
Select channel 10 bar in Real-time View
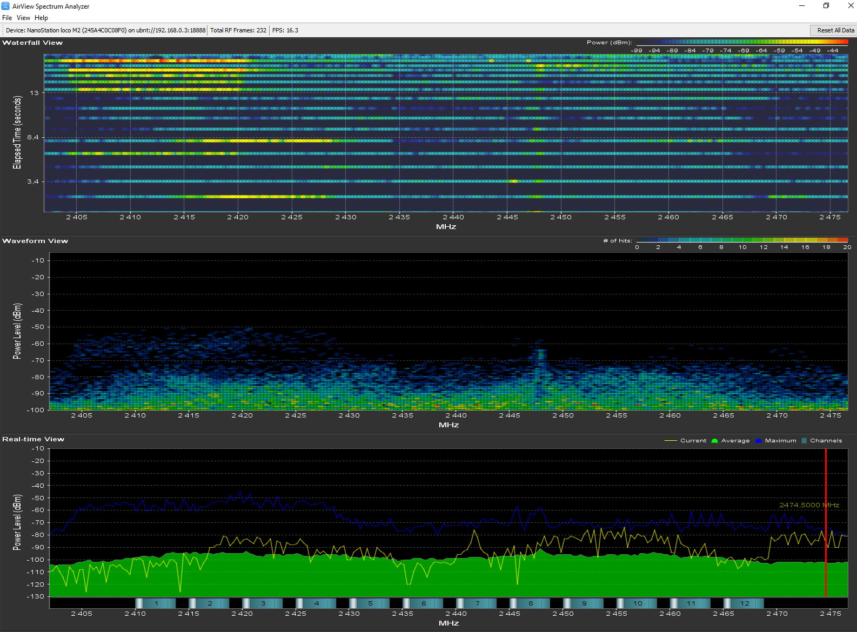click(637, 603)
